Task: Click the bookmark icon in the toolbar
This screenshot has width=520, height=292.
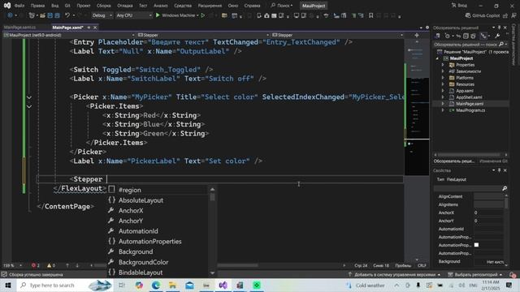Action: click(370, 15)
